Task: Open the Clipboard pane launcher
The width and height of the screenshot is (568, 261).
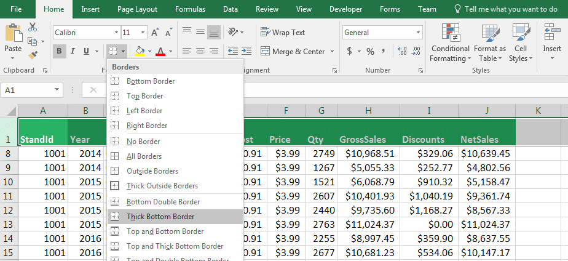Action: (45, 70)
